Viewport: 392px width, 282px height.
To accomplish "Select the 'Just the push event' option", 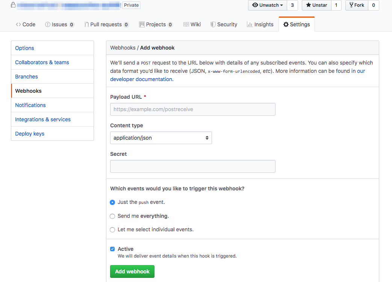I will point(112,202).
